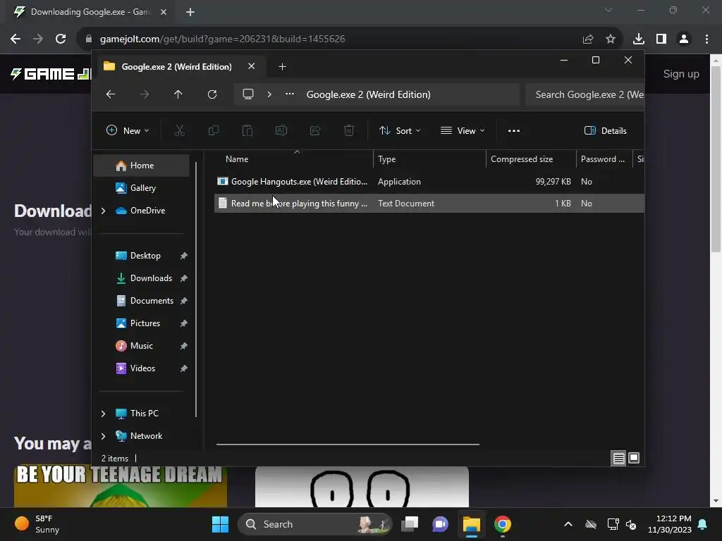The width and height of the screenshot is (722, 541).
Task: Open Chrome from the taskbar
Action: coord(502,524)
